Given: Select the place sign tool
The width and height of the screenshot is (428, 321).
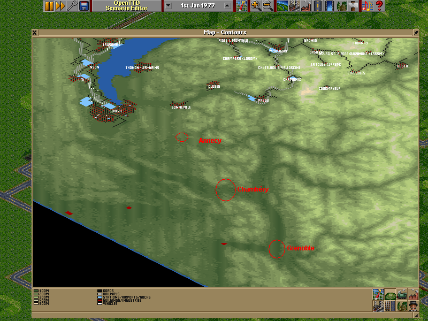Looking at the screenshot, I should (x=353, y=6).
